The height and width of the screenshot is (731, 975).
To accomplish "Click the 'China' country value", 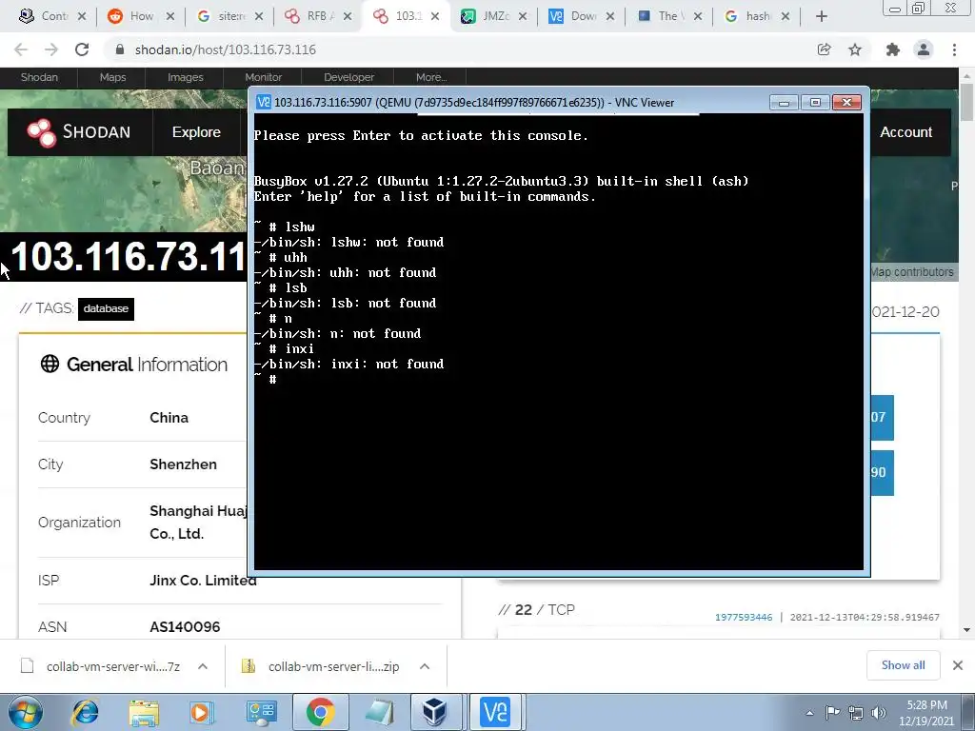I will [x=169, y=418].
